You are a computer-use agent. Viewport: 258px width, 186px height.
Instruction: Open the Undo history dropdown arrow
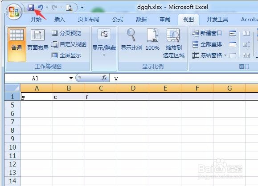click(47, 8)
